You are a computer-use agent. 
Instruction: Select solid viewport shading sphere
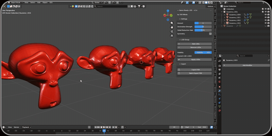point(207,3)
